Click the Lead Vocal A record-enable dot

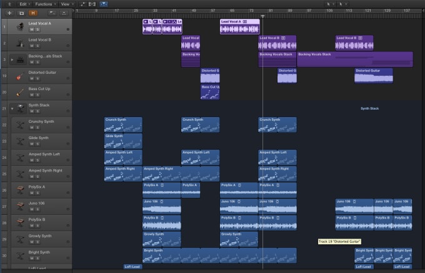click(x=67, y=29)
